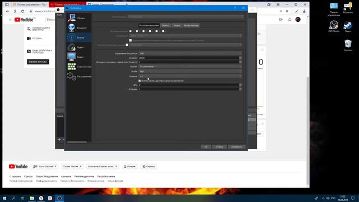Open the Level dropdown
This screenshot has width=359, height=202.
(190, 76)
